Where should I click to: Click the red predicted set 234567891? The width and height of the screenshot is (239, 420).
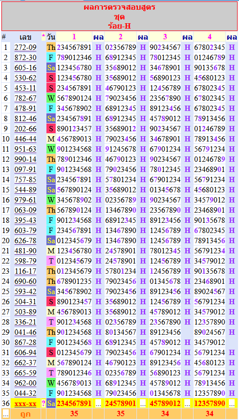[74, 404]
